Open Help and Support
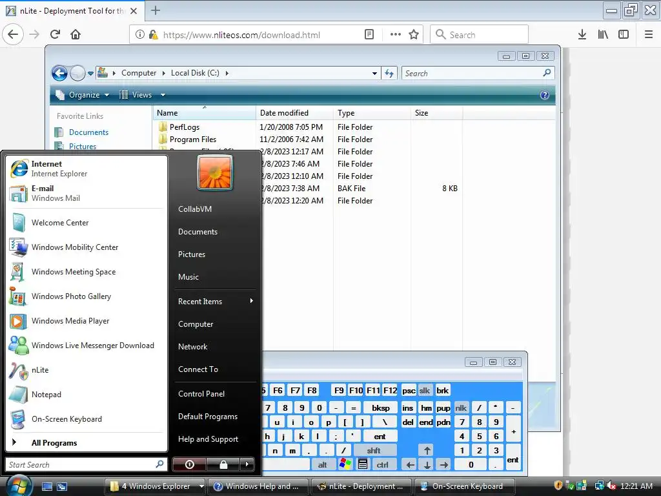This screenshot has height=496, width=661. tap(208, 439)
